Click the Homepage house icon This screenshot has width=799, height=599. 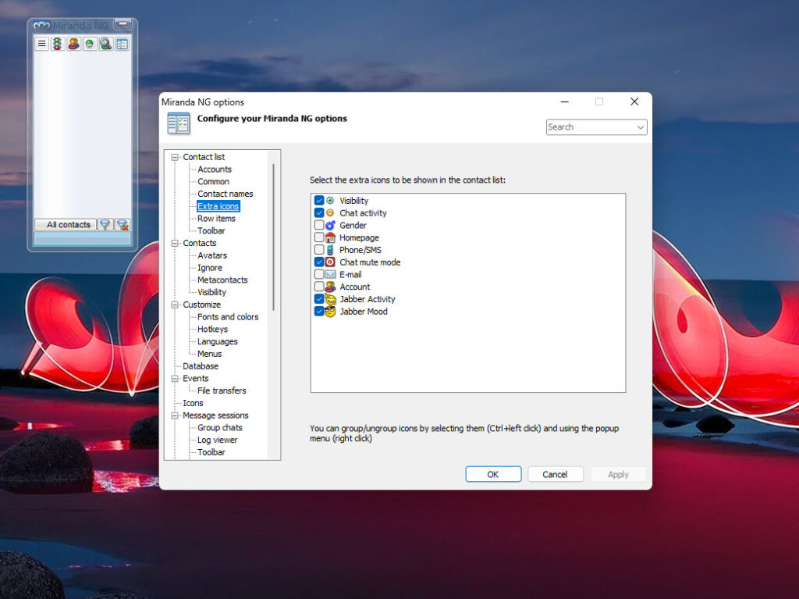[330, 237]
